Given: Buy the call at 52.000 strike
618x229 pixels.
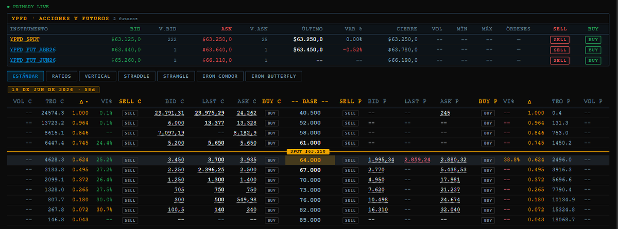Looking at the screenshot, I should coord(272,122).
